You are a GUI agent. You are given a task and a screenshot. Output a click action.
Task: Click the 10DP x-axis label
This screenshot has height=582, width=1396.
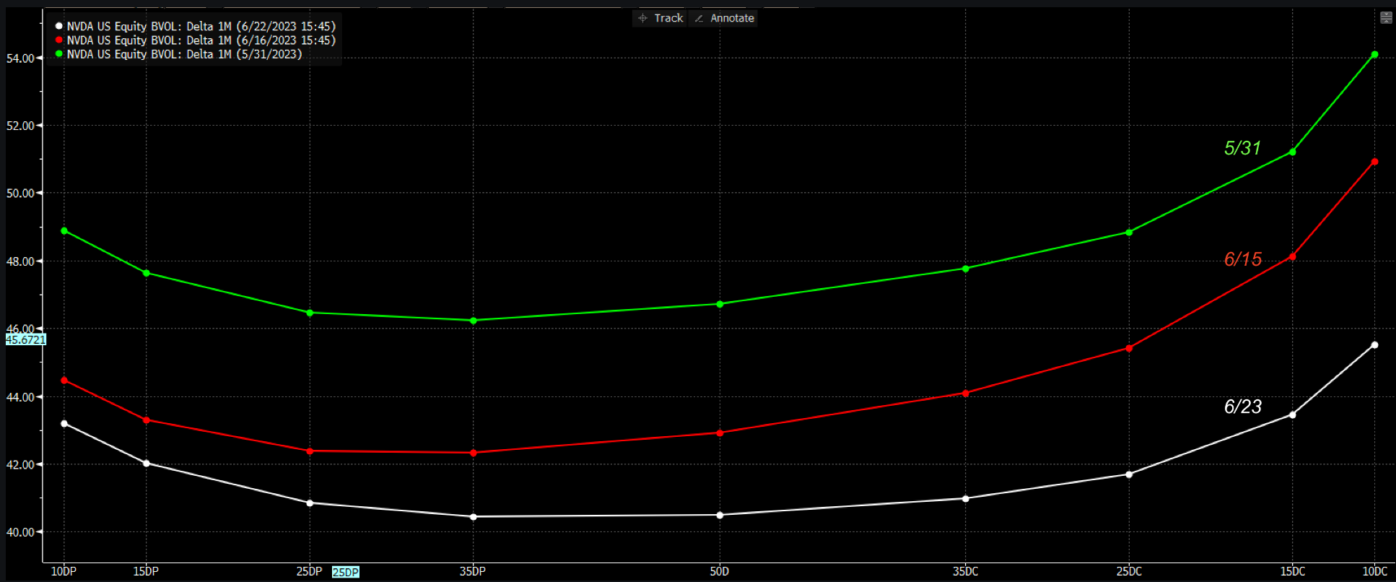pyautogui.click(x=64, y=571)
